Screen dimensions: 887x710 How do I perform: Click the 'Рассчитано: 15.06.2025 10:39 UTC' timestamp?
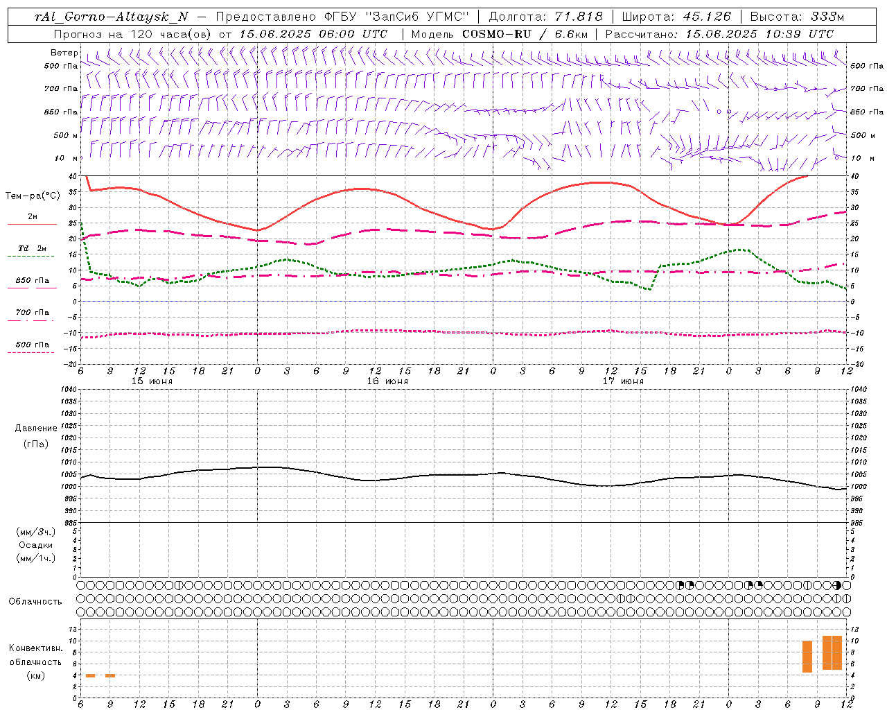click(x=719, y=34)
